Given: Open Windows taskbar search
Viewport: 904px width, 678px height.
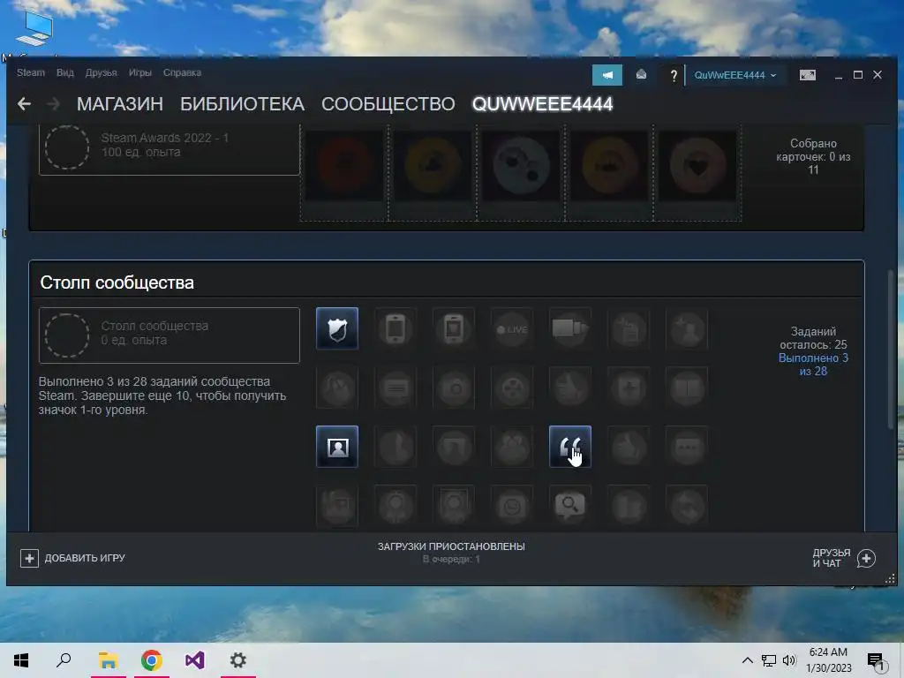Looking at the screenshot, I should (x=64, y=660).
